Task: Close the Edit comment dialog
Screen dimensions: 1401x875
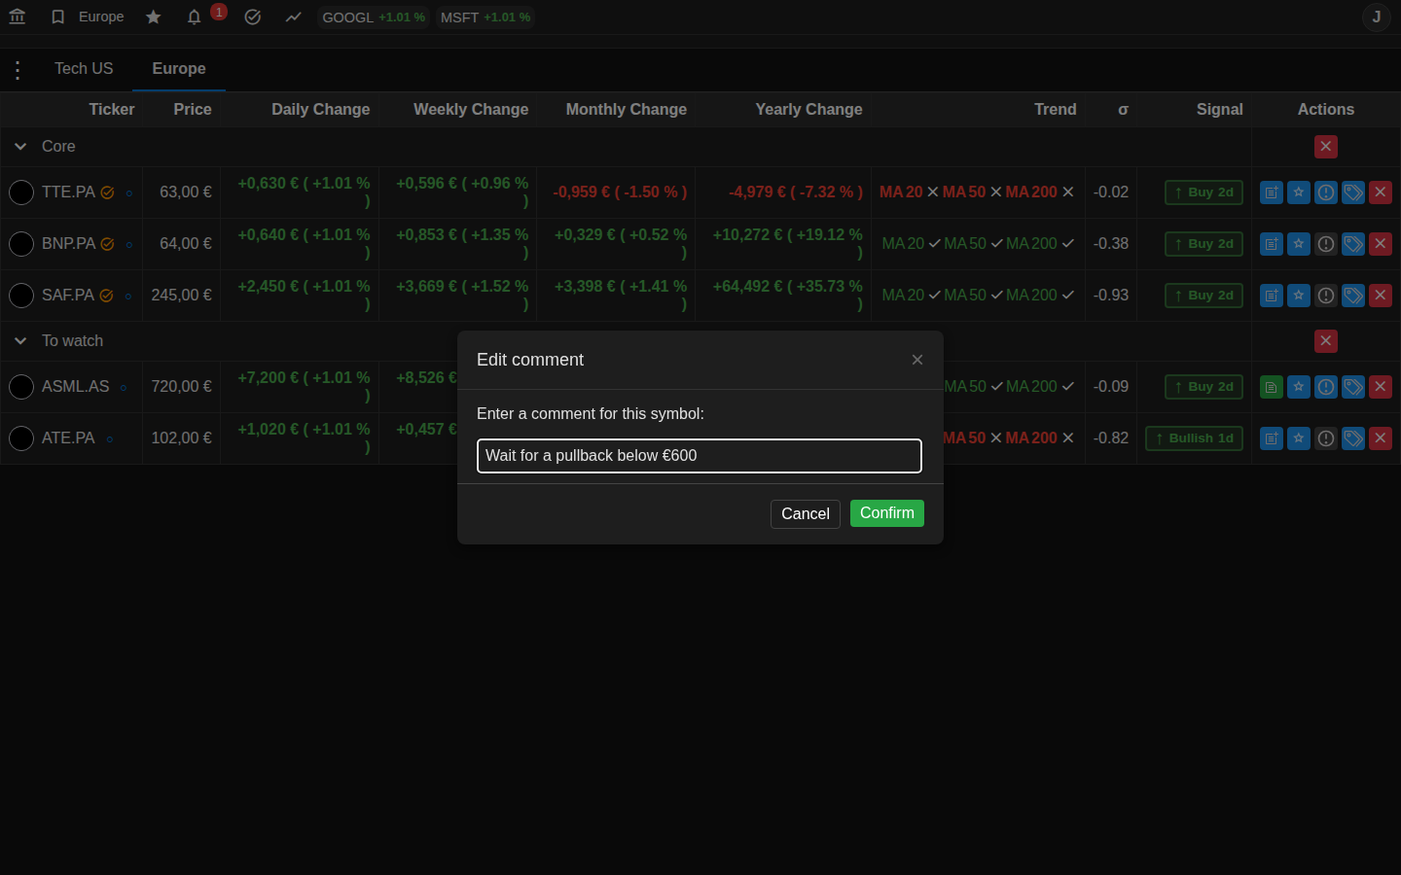Action: click(917, 360)
